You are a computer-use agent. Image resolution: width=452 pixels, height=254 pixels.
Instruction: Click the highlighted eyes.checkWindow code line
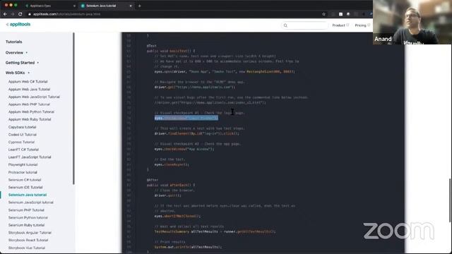click(186, 118)
